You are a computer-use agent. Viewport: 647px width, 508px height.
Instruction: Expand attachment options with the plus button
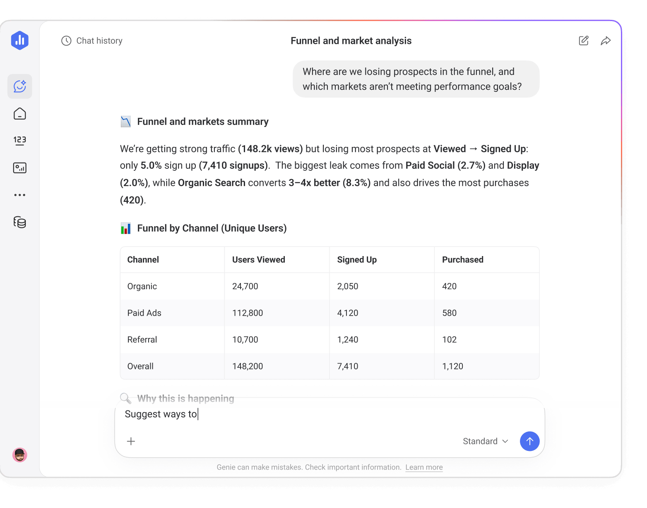(131, 441)
